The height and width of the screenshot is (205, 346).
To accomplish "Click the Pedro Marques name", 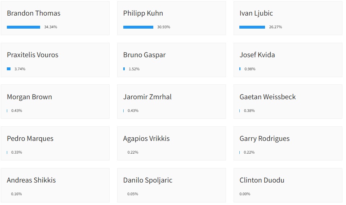I will 30,139.
